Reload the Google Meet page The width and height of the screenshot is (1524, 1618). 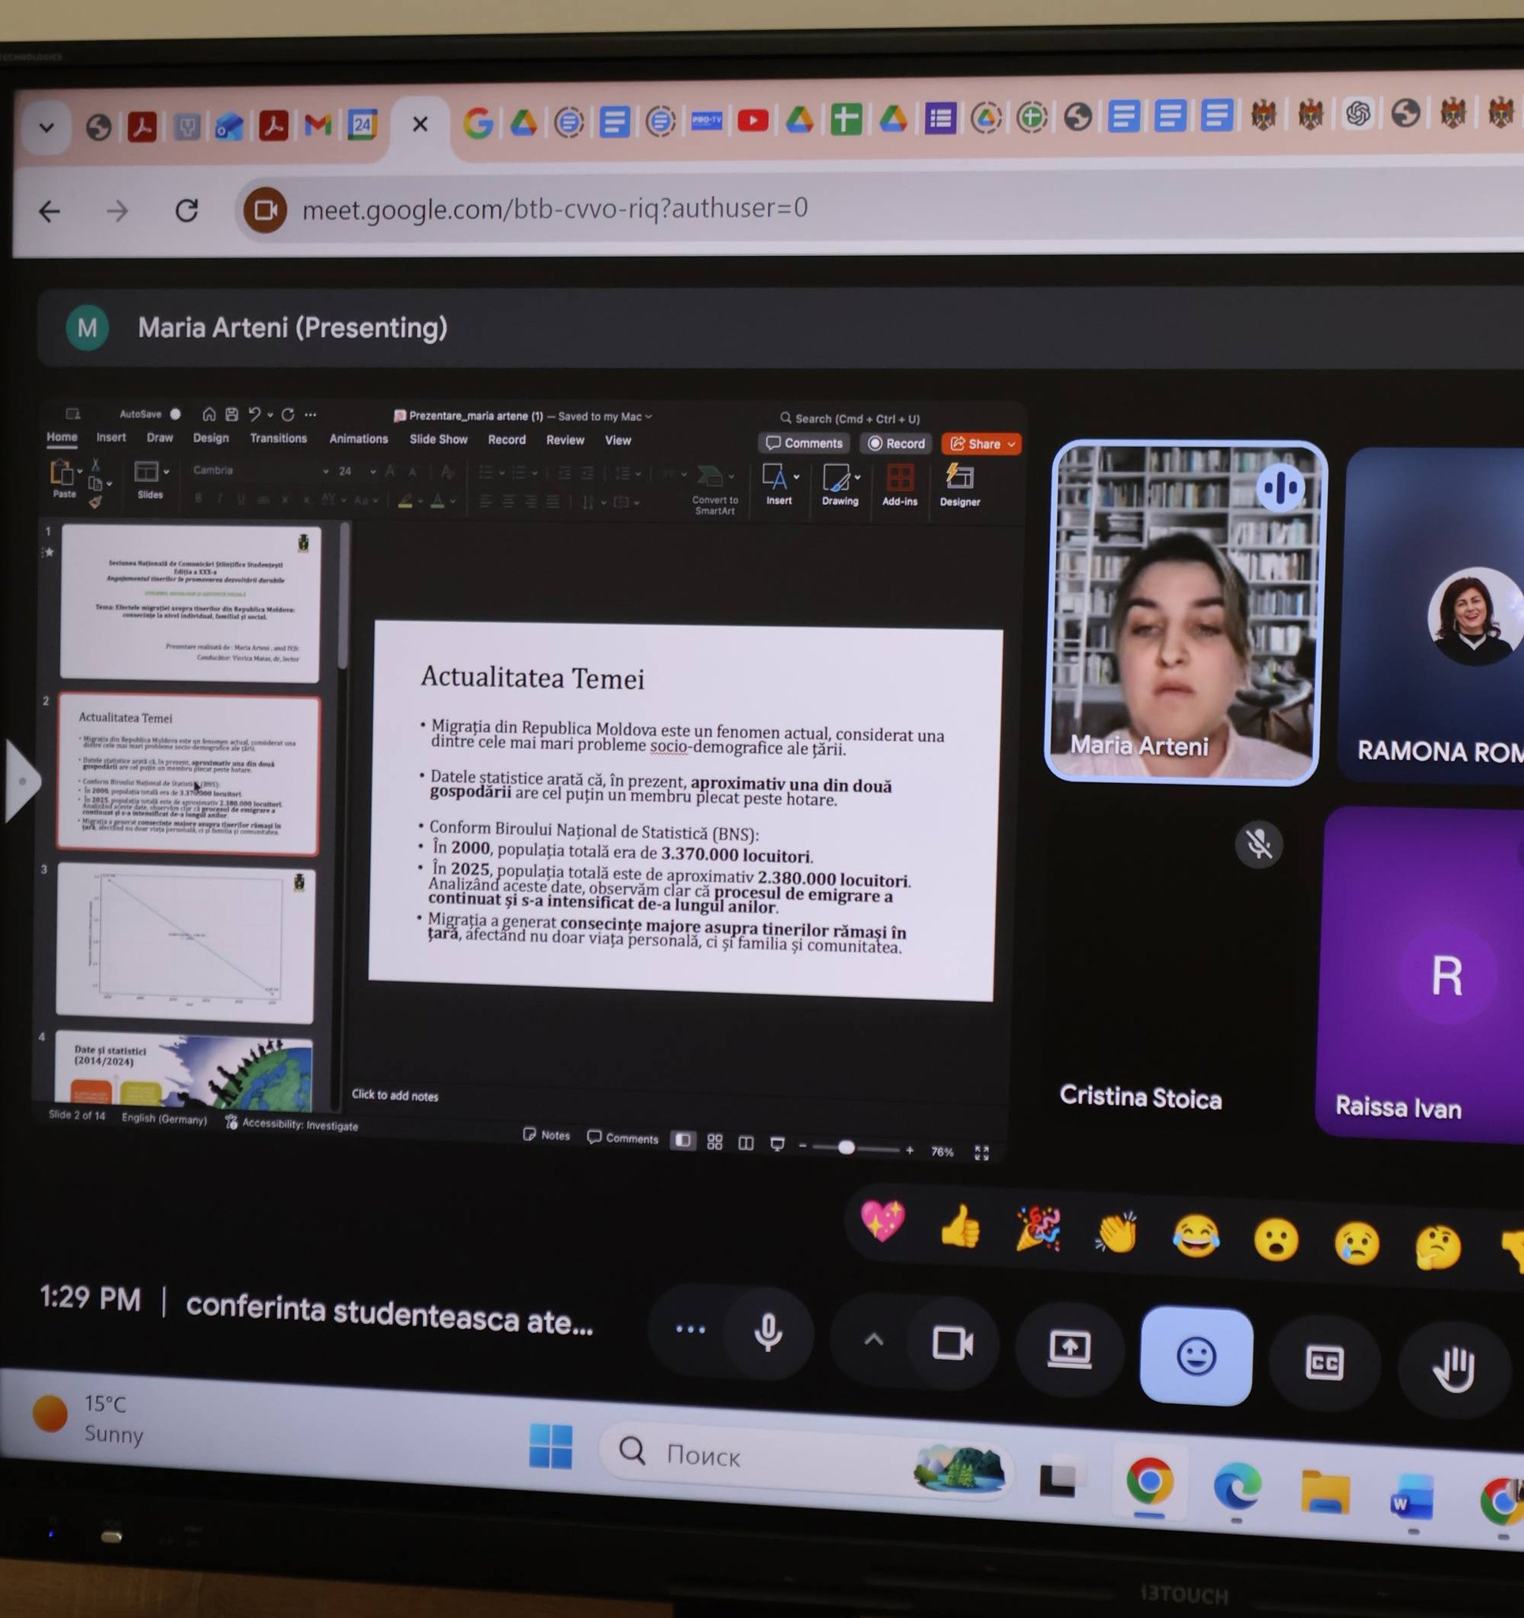[x=187, y=212]
